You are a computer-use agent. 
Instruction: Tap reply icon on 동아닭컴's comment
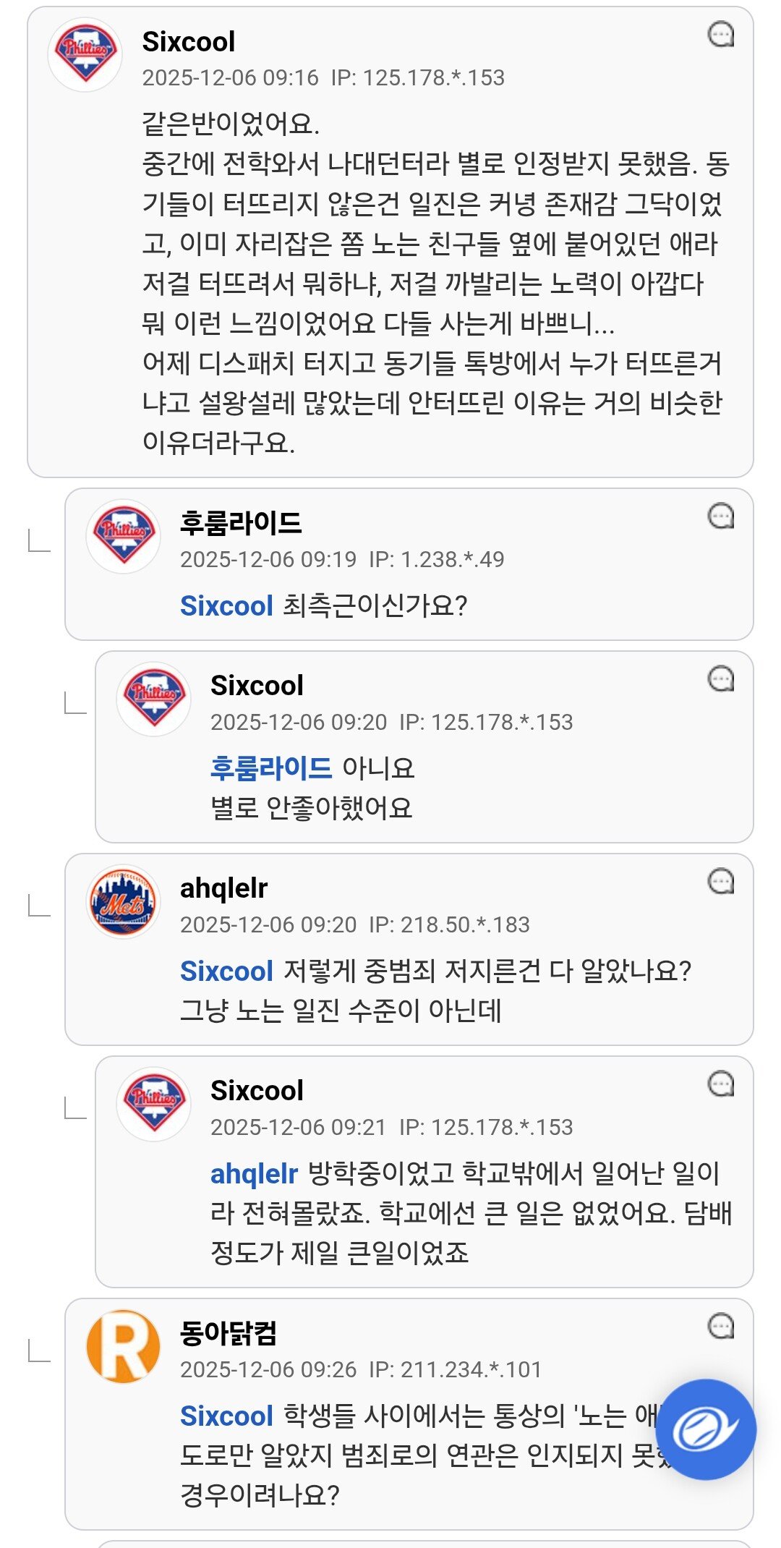720,1326
